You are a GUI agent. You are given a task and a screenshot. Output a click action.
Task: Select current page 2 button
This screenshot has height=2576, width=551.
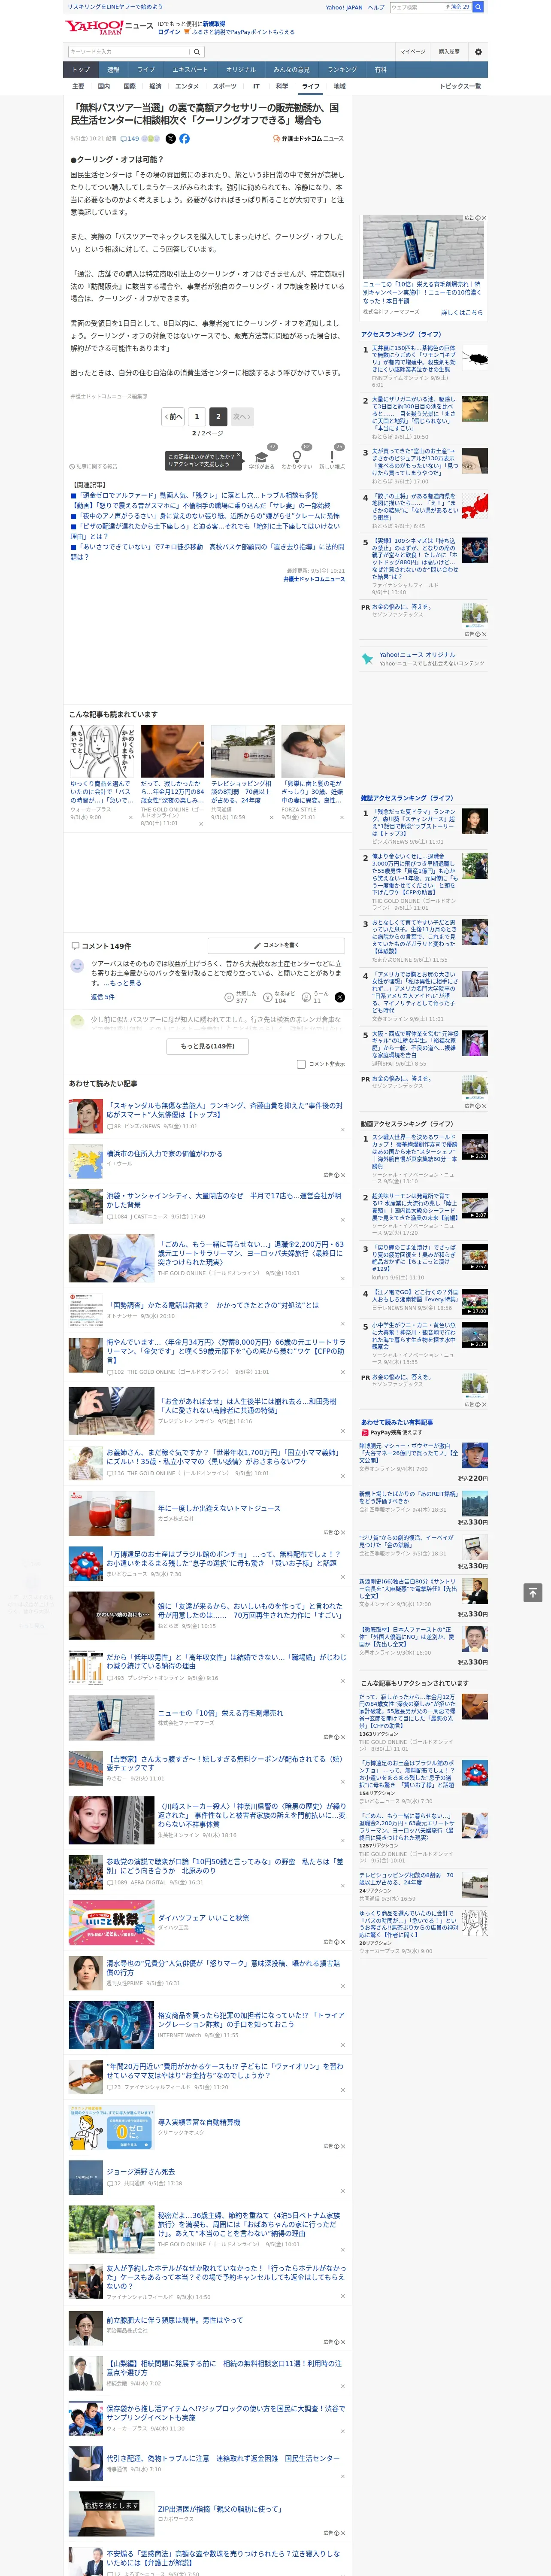(218, 416)
